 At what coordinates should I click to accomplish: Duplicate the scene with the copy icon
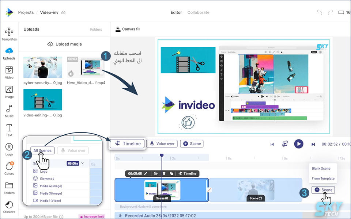[x=171, y=173]
